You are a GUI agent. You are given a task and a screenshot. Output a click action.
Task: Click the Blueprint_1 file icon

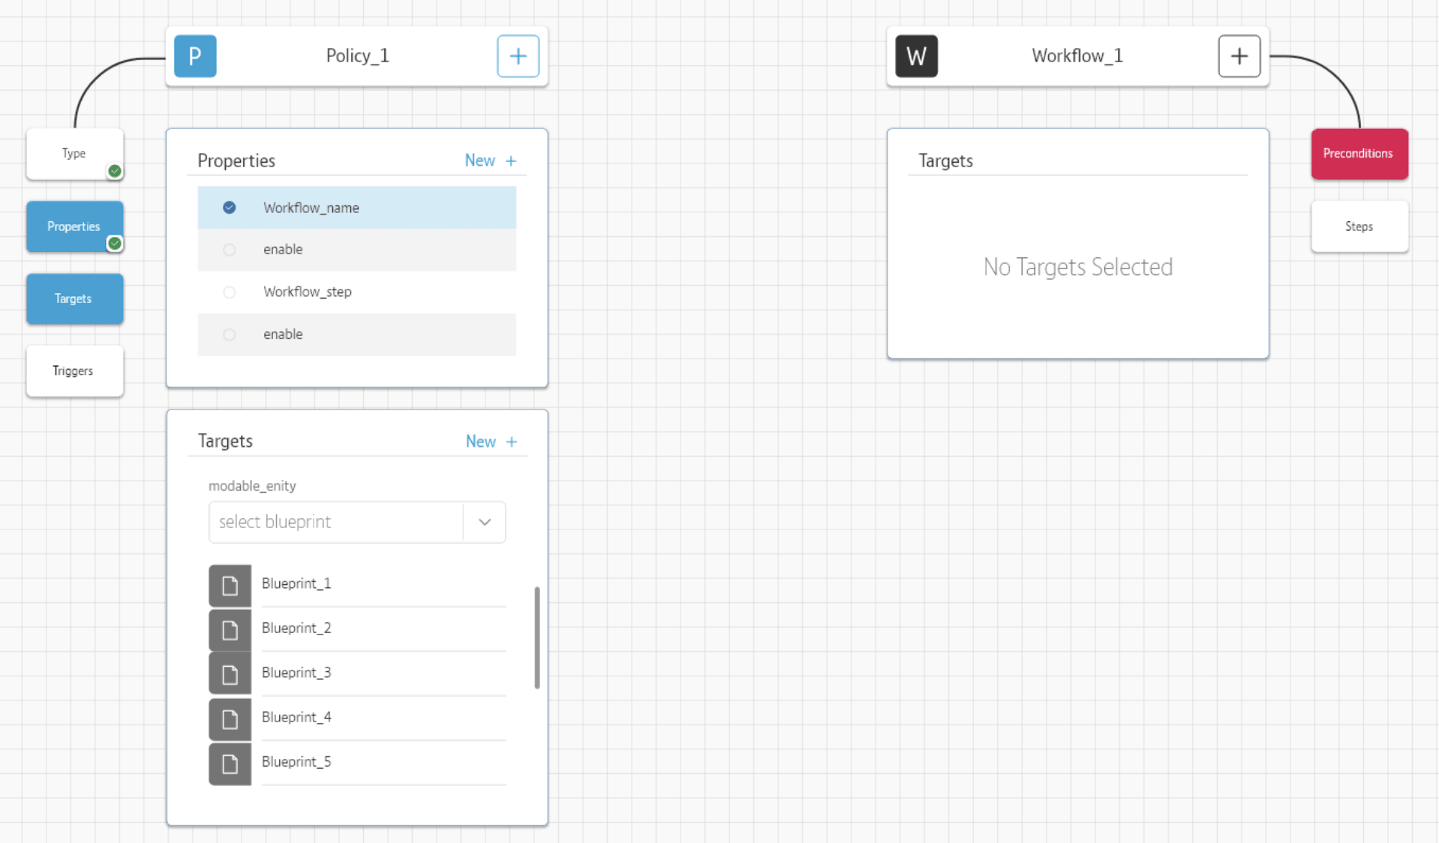point(230,585)
